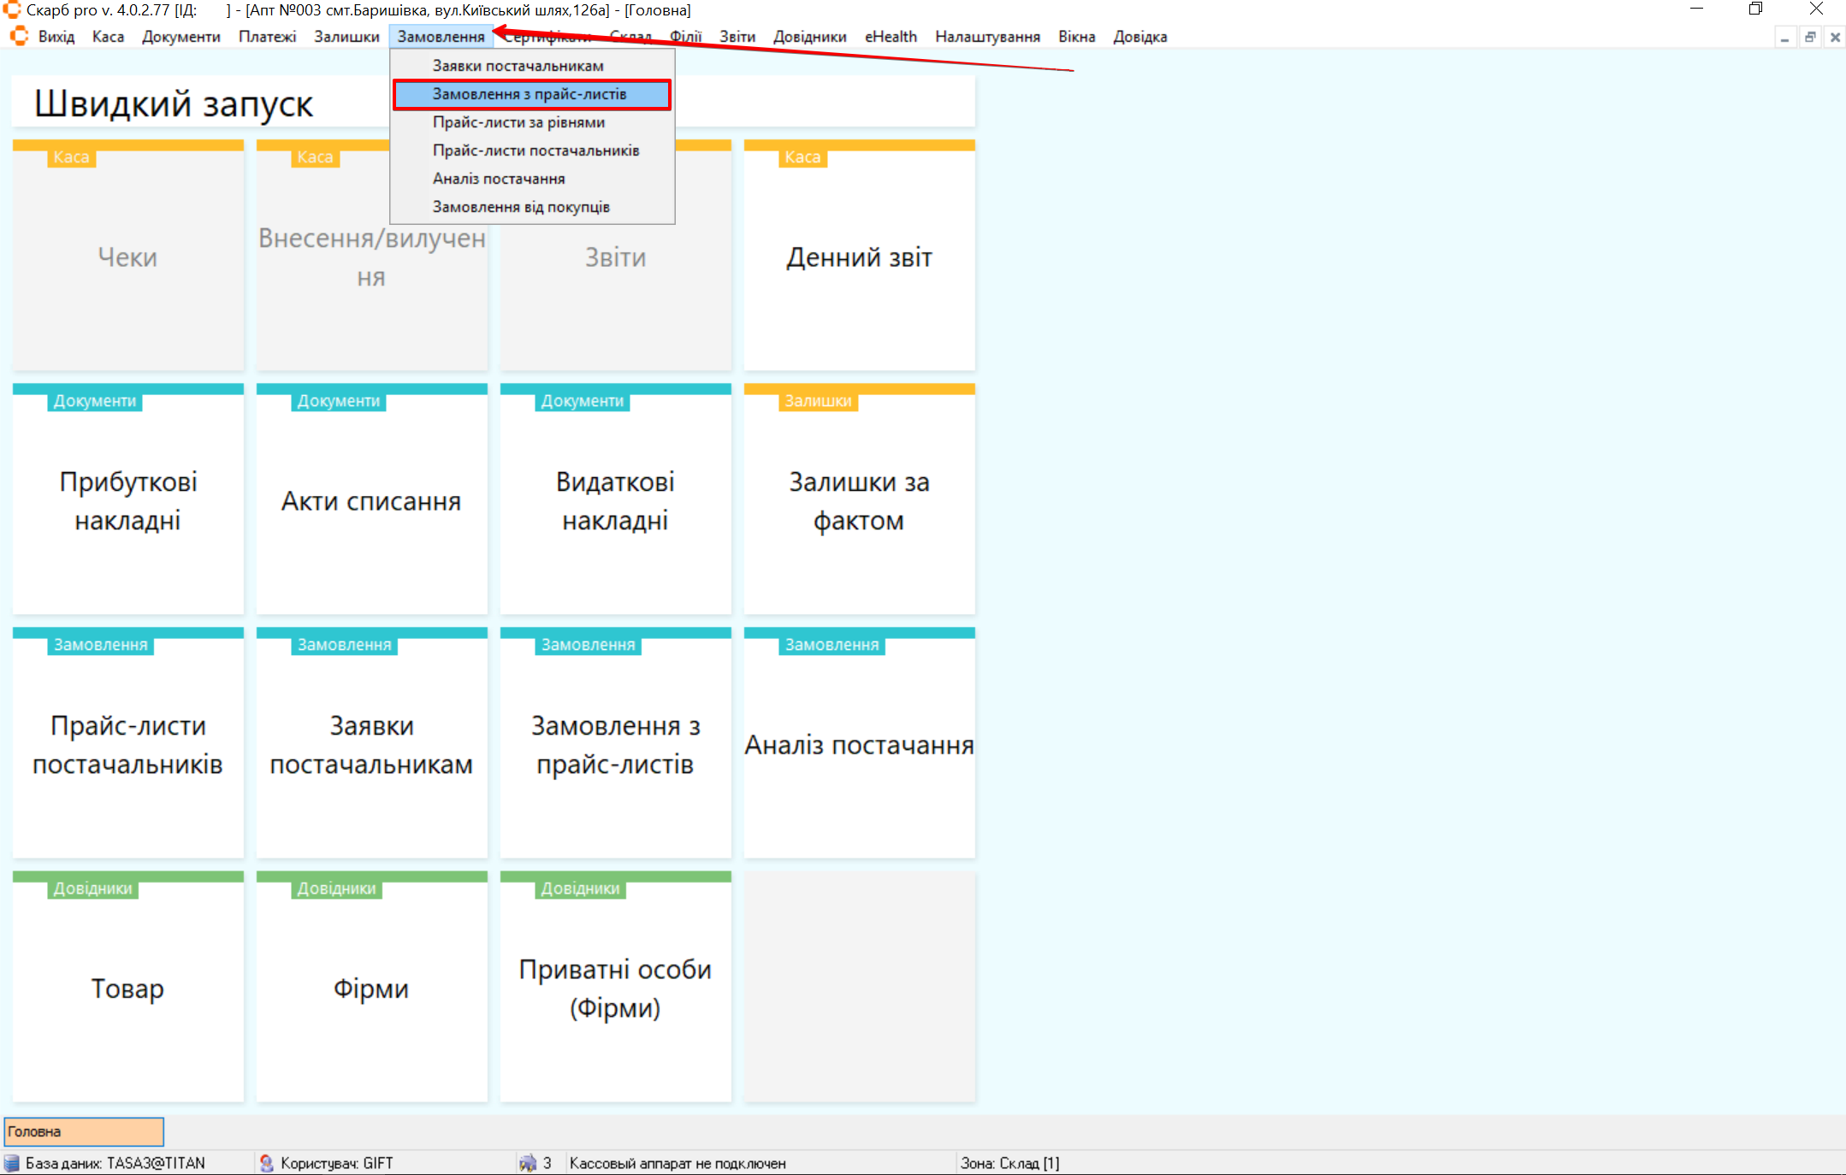The height and width of the screenshot is (1175, 1846).
Task: Click the status bar icon next to number 3
Action: (x=528, y=1163)
